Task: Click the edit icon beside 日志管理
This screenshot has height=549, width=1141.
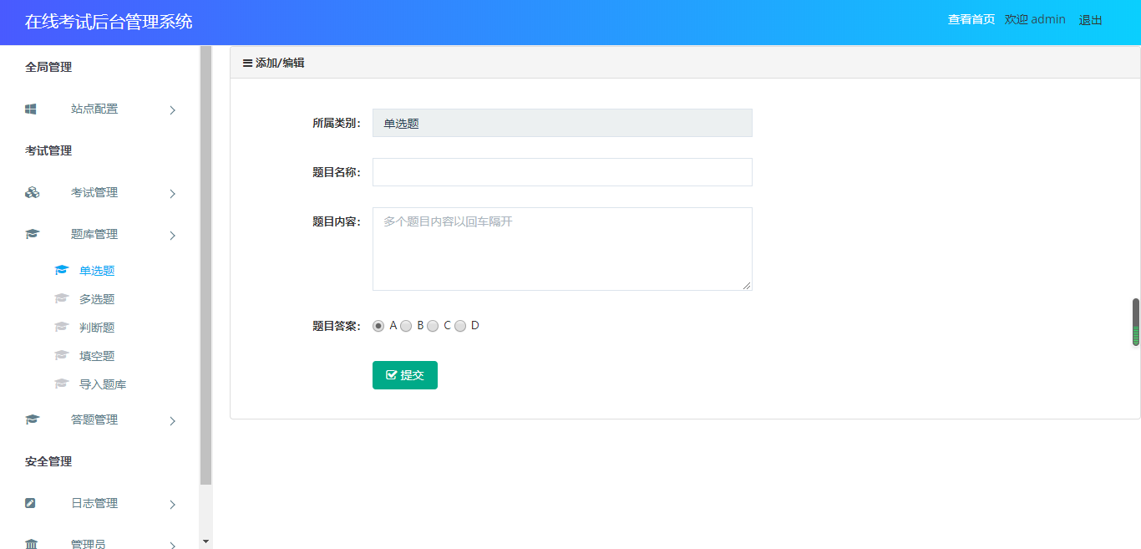Action: click(31, 503)
